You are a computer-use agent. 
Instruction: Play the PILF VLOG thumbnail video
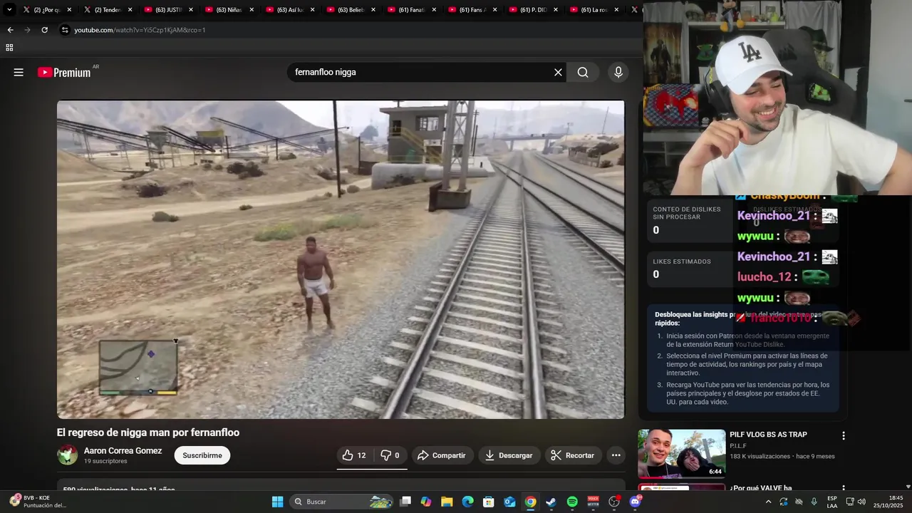tap(681, 453)
